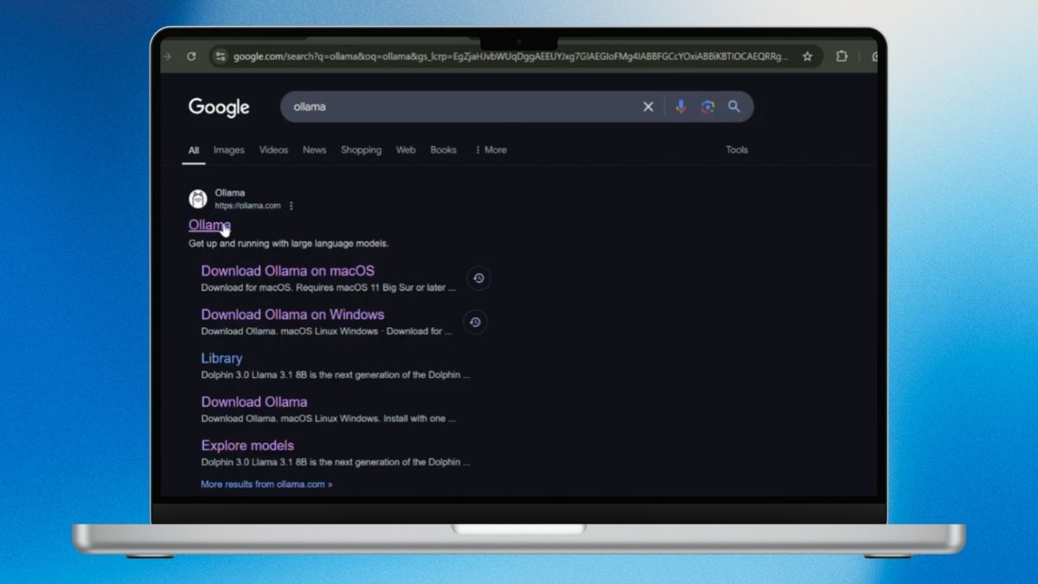Click the history icon beside Download Ollama on Windows
The height and width of the screenshot is (584, 1038).
(x=475, y=322)
